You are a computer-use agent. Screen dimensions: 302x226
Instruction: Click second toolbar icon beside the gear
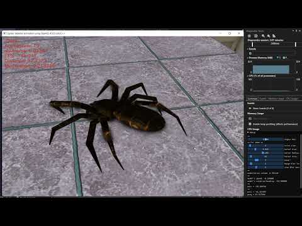(x=256, y=36)
